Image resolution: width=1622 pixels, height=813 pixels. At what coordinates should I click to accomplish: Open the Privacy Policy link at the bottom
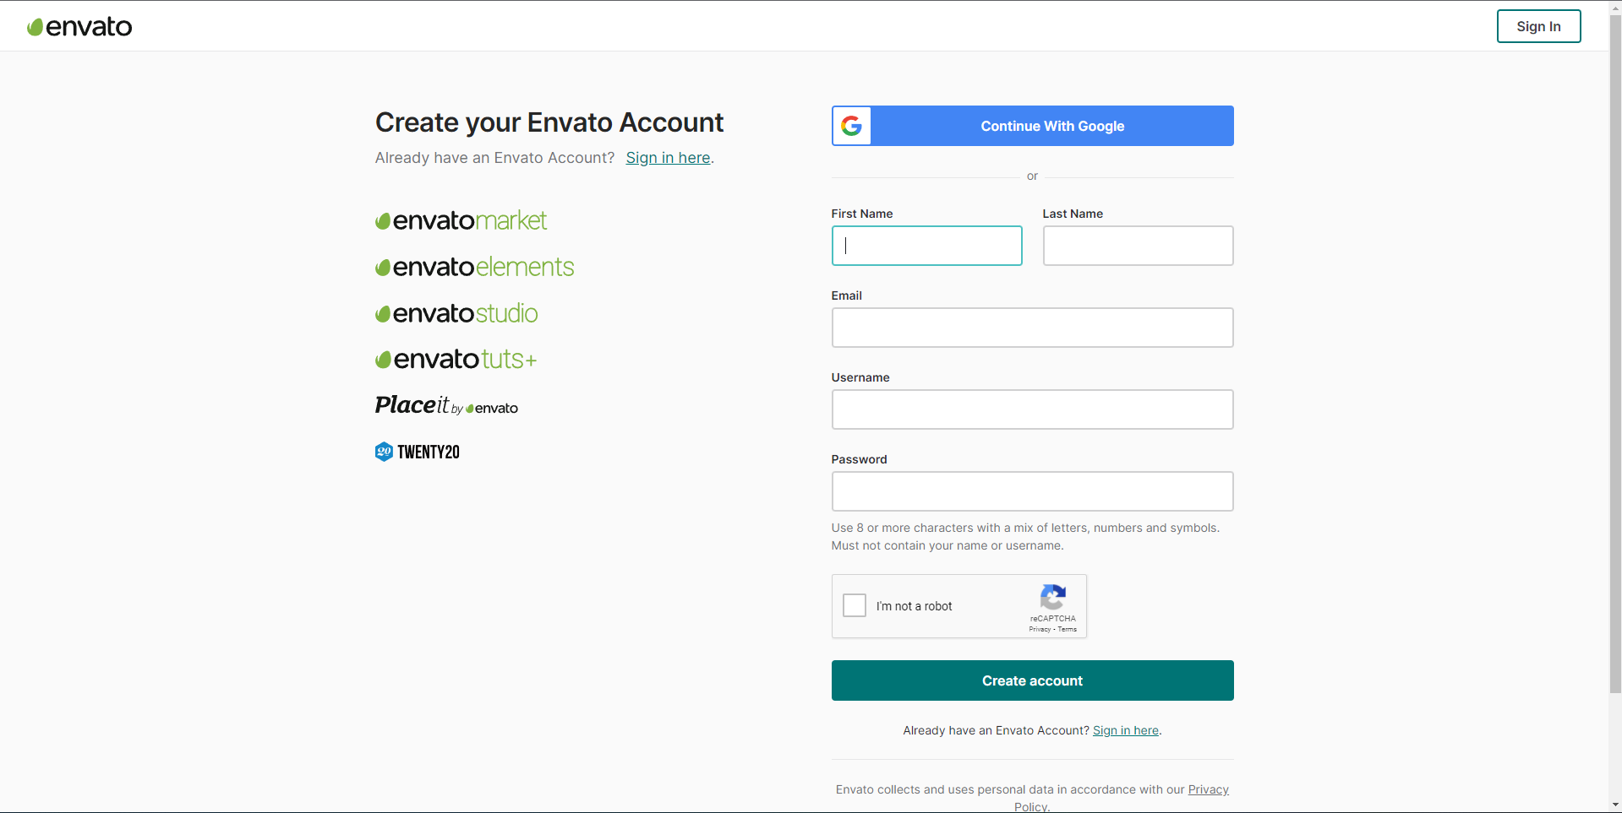click(x=1209, y=789)
